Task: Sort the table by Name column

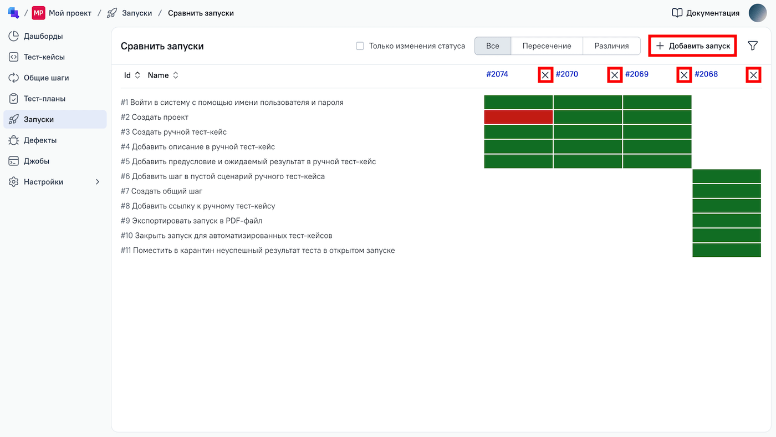Action: (x=163, y=75)
